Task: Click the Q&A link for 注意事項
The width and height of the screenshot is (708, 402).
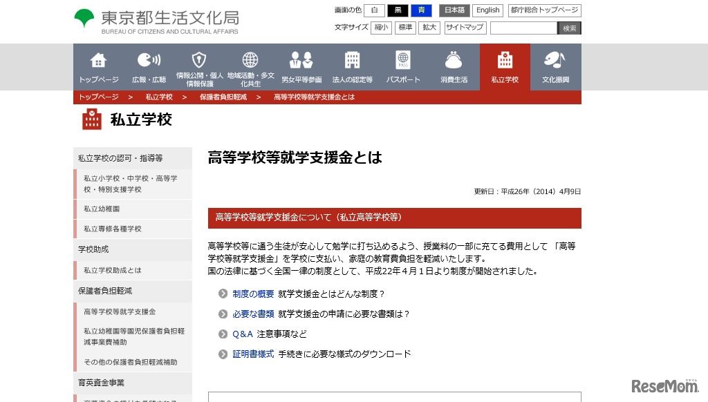Action: coord(241,334)
